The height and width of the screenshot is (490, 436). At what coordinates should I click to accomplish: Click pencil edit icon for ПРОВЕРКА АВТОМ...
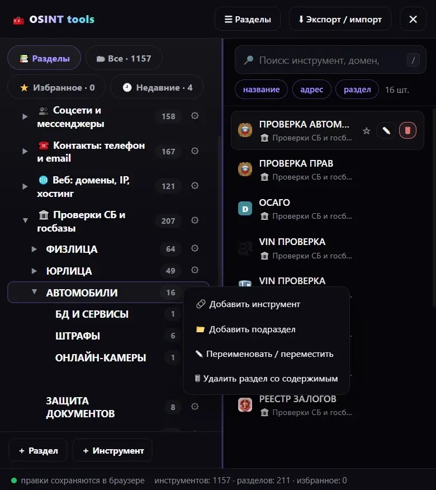click(386, 131)
